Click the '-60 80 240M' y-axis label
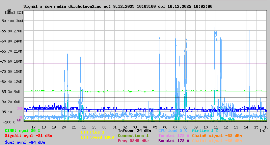 (x=11, y=41)
